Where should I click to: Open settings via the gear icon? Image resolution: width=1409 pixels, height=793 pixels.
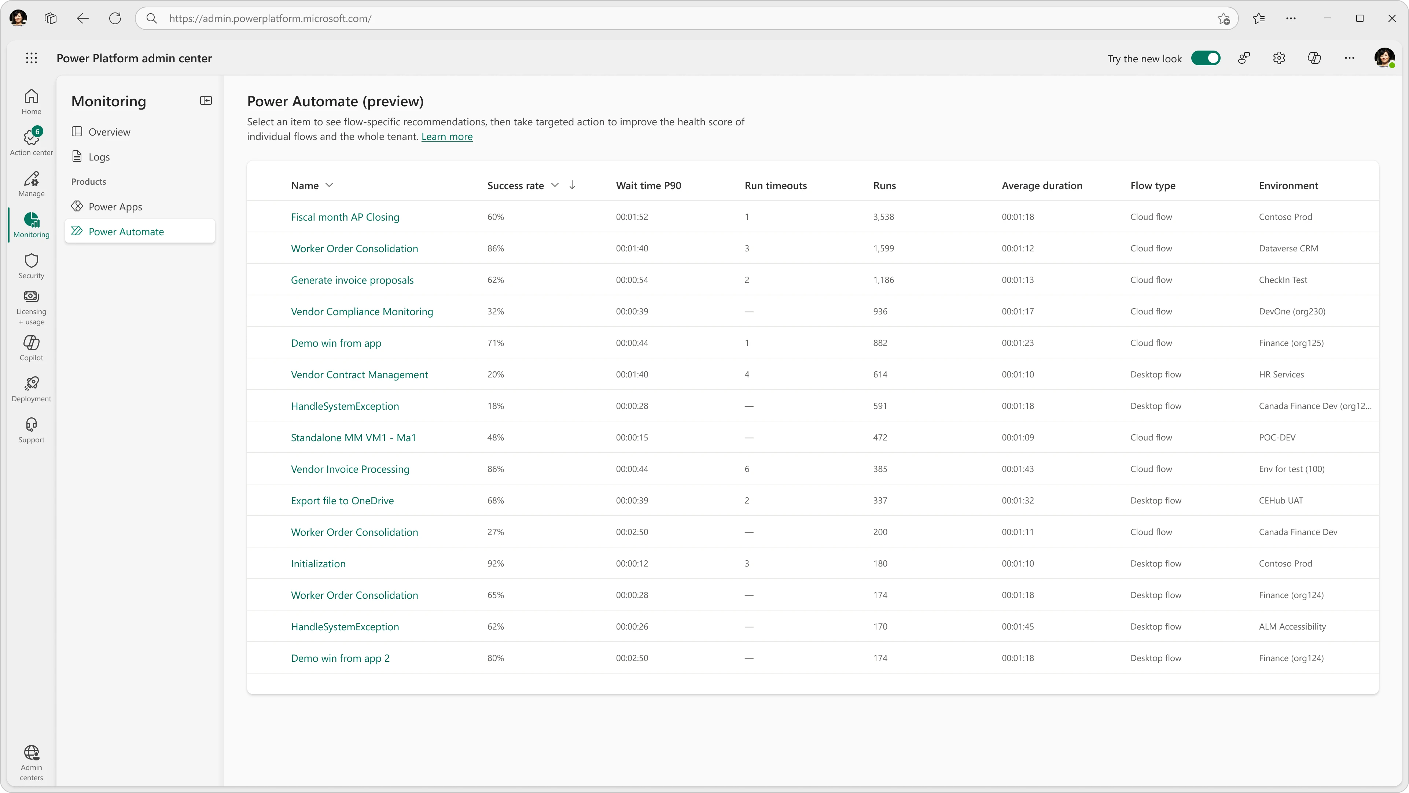(1279, 58)
